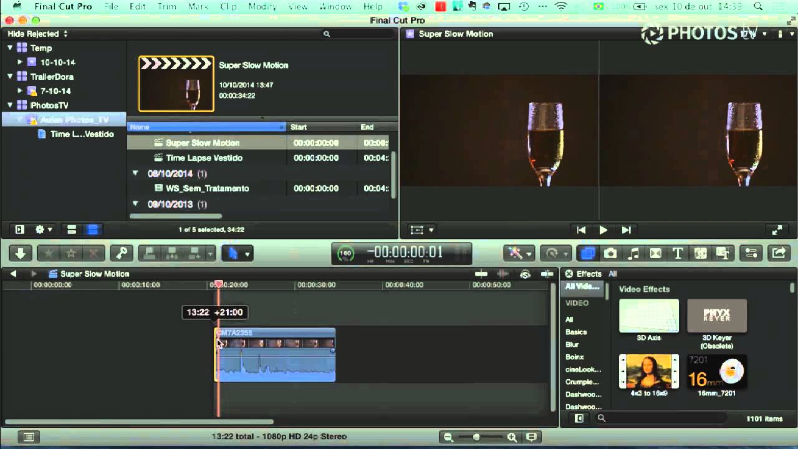Click the browser search magnifier
Viewport: 798px width, 449px height.
[326, 34]
